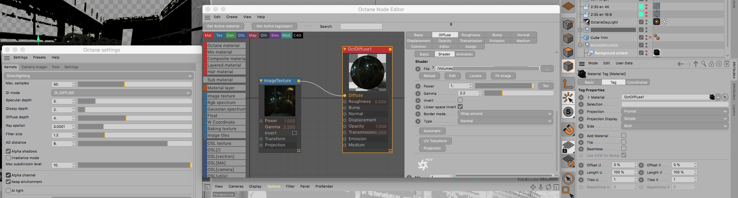Click the Reload button
The height and width of the screenshot is (198, 738).
coord(429,76)
